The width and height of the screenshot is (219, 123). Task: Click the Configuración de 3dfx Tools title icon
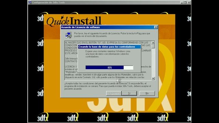[x=30, y=2]
